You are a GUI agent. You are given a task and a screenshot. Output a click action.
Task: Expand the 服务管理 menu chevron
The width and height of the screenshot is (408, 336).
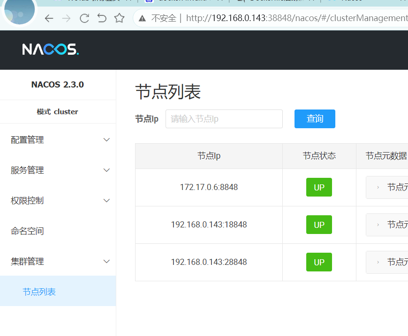106,170
